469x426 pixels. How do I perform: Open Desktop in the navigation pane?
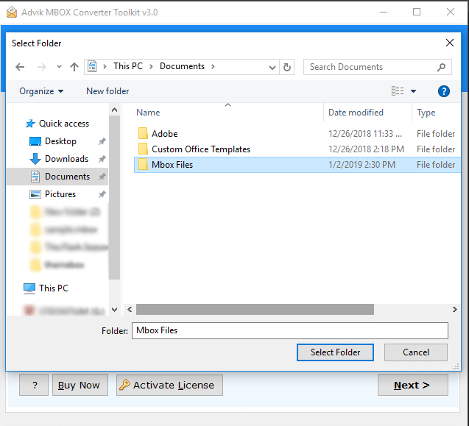pyautogui.click(x=53, y=141)
